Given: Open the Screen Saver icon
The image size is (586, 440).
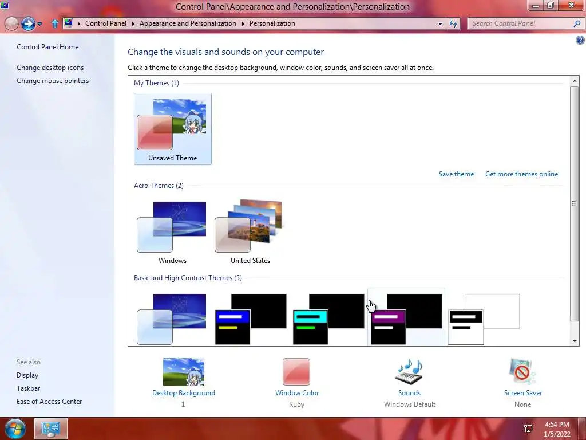Looking at the screenshot, I should tap(522, 371).
